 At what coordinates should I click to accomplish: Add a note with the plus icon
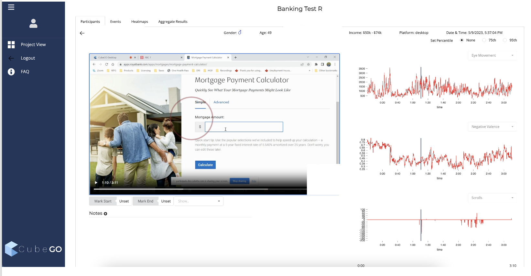(105, 214)
